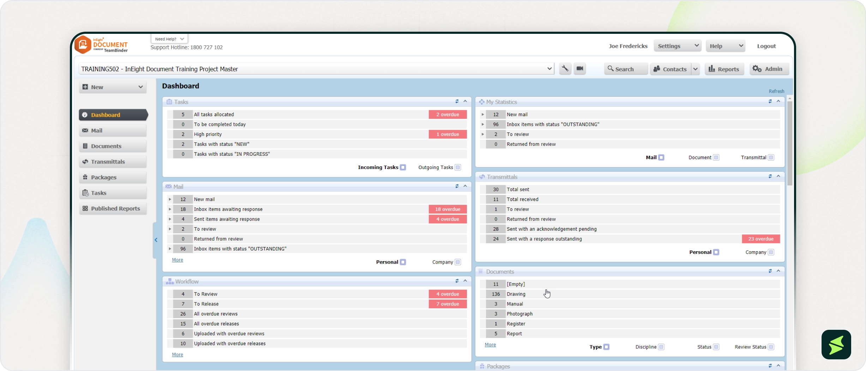Expand Inbox items awaiting response row

pos(170,209)
